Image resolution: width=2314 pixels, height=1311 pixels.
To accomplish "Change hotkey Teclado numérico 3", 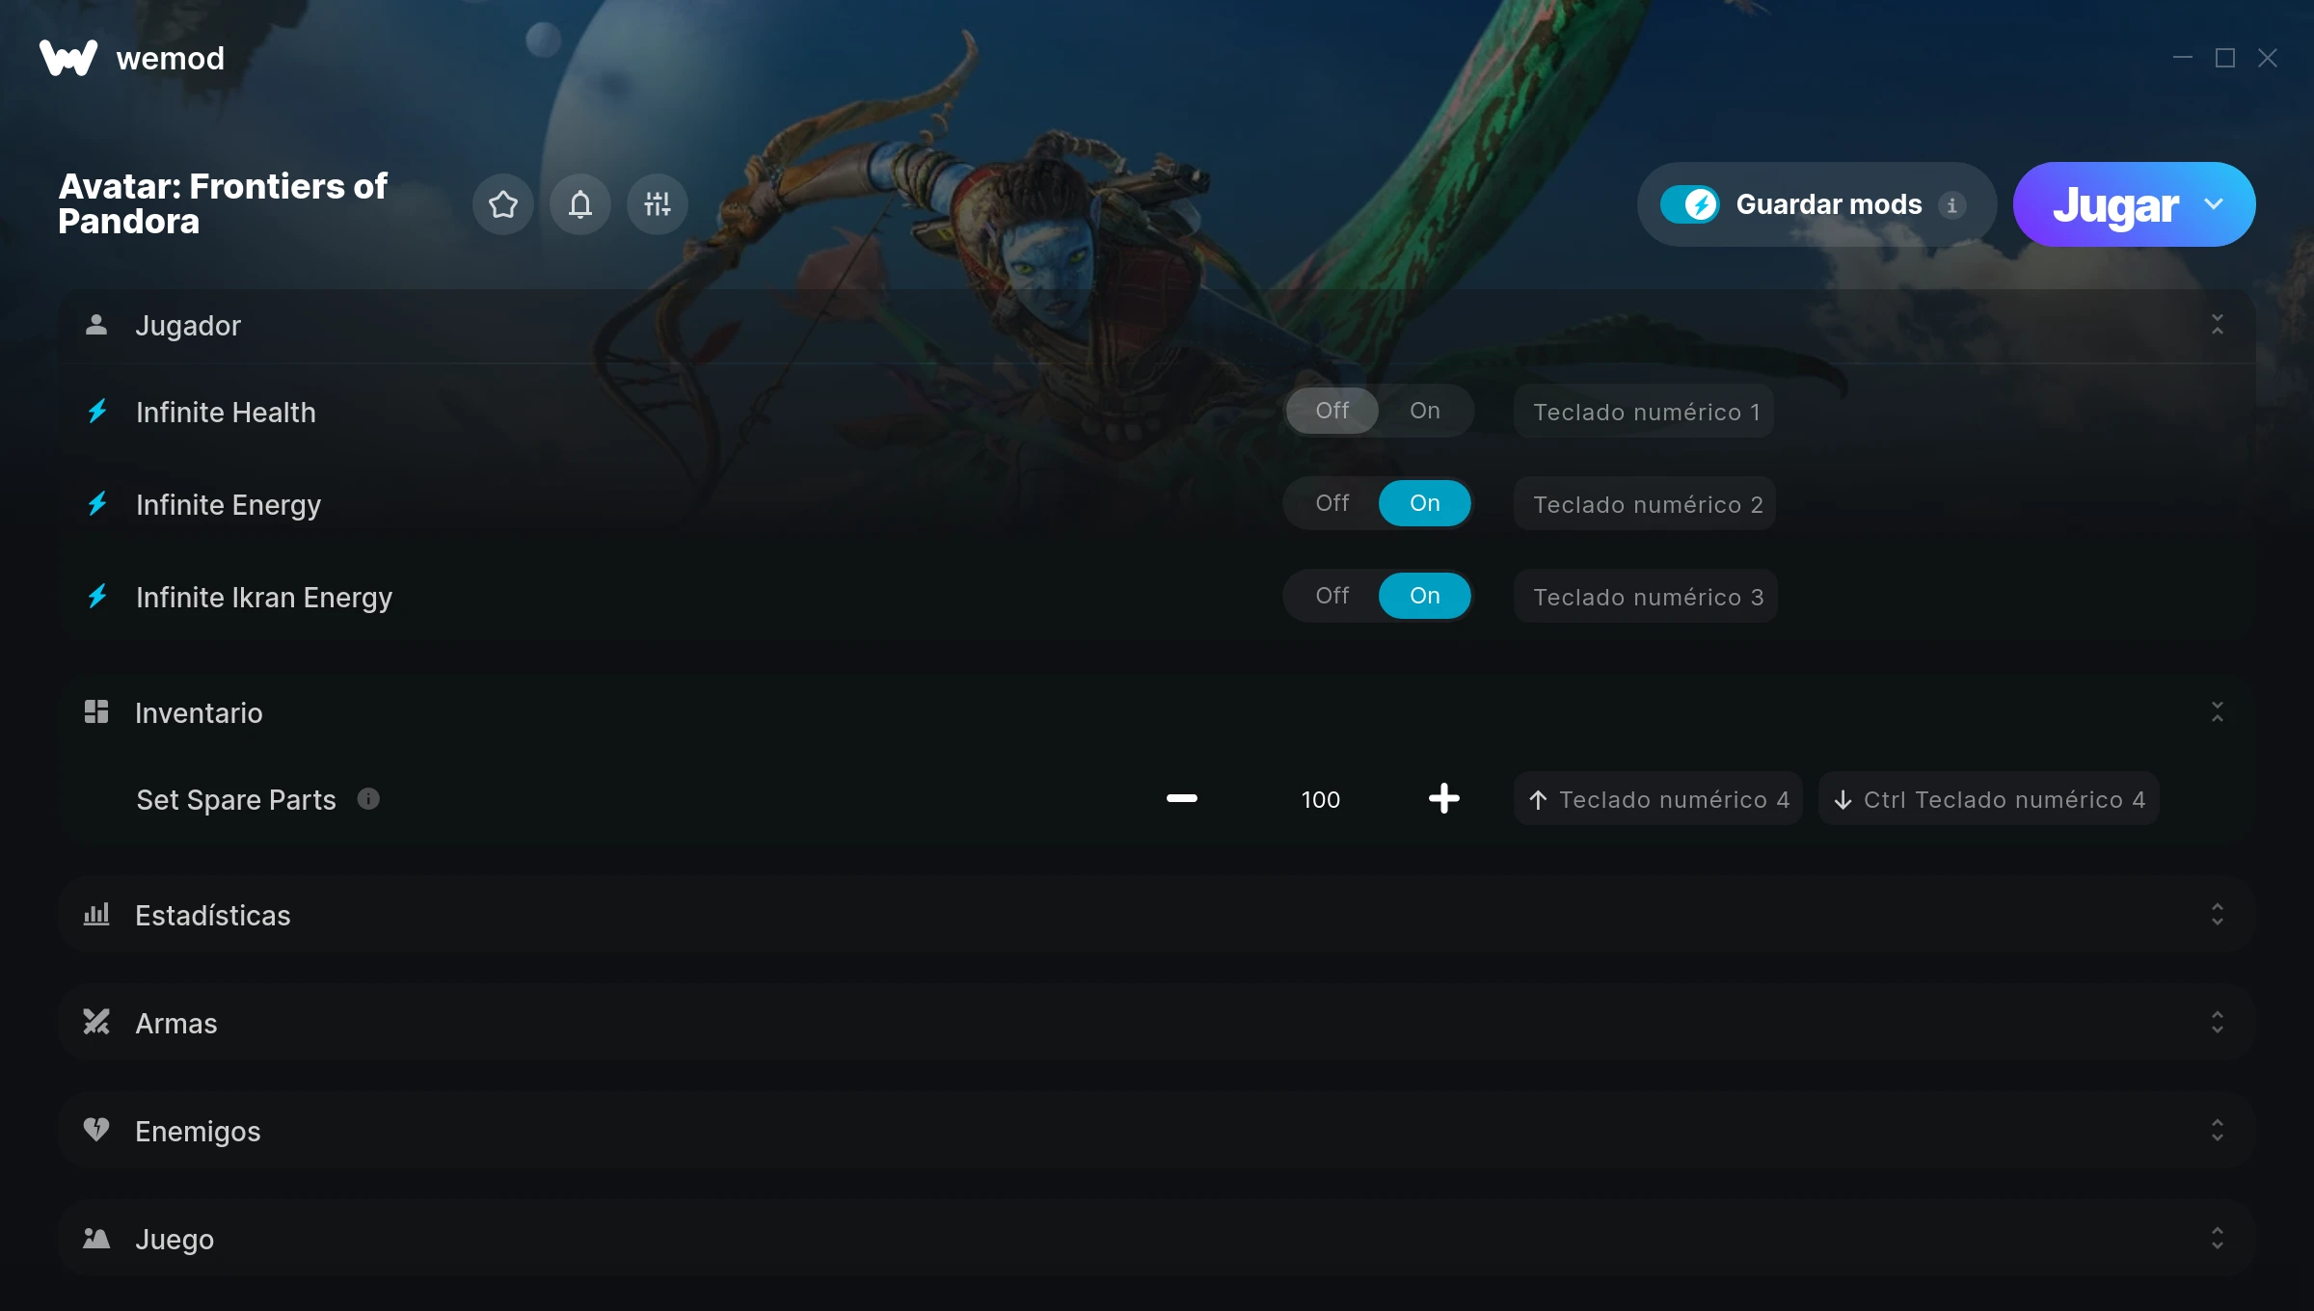I will pyautogui.click(x=1646, y=597).
